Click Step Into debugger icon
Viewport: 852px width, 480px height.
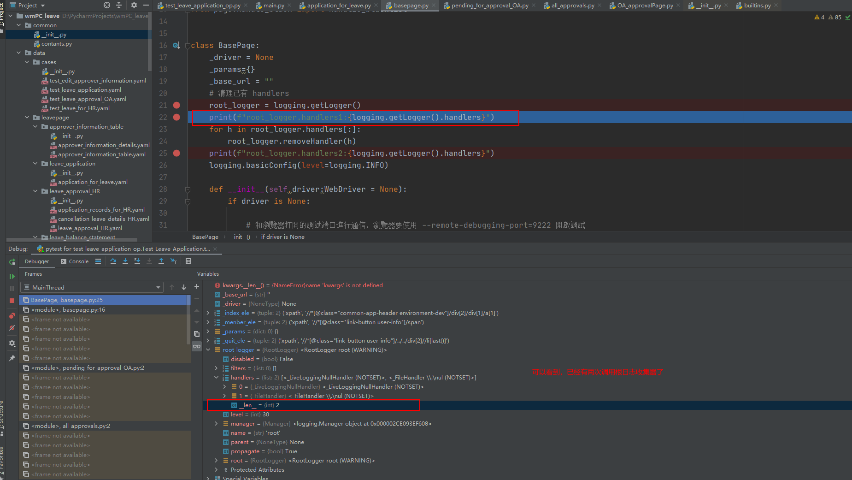coord(125,261)
